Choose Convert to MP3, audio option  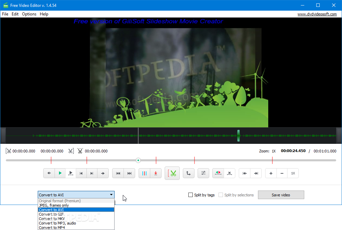pos(76,223)
